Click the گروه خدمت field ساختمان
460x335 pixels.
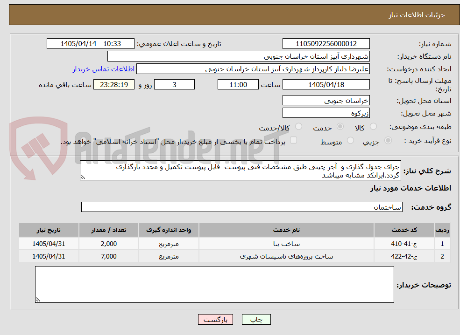[x=242, y=207]
